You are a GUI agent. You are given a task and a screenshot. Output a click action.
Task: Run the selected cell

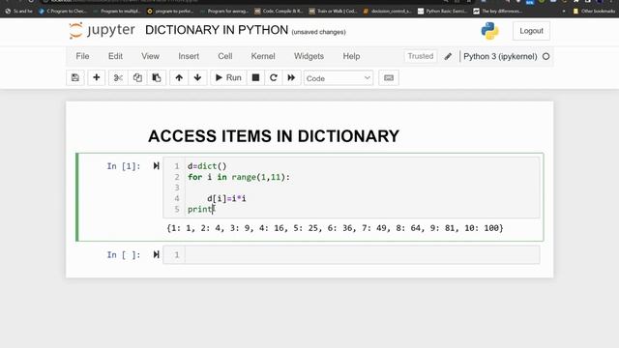pyautogui.click(x=228, y=77)
